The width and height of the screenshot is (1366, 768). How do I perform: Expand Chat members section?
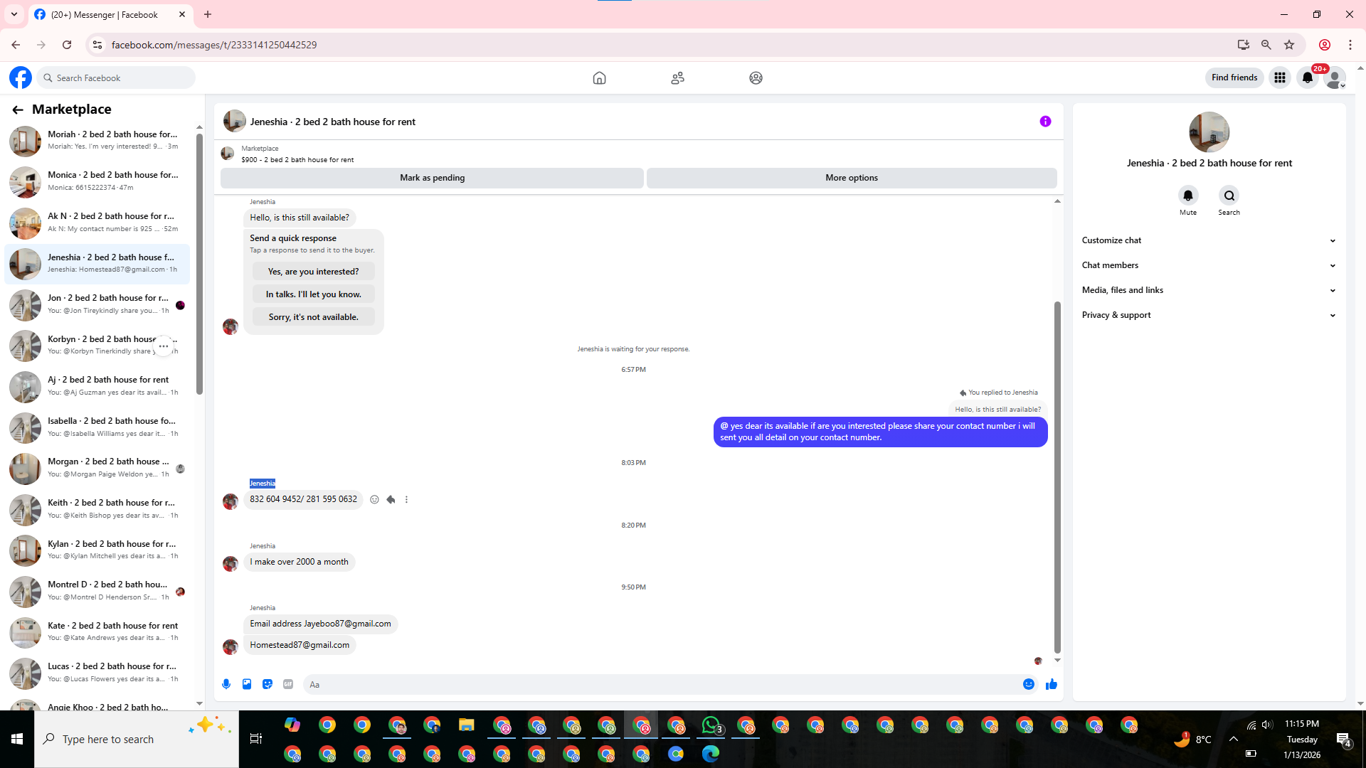click(1209, 265)
